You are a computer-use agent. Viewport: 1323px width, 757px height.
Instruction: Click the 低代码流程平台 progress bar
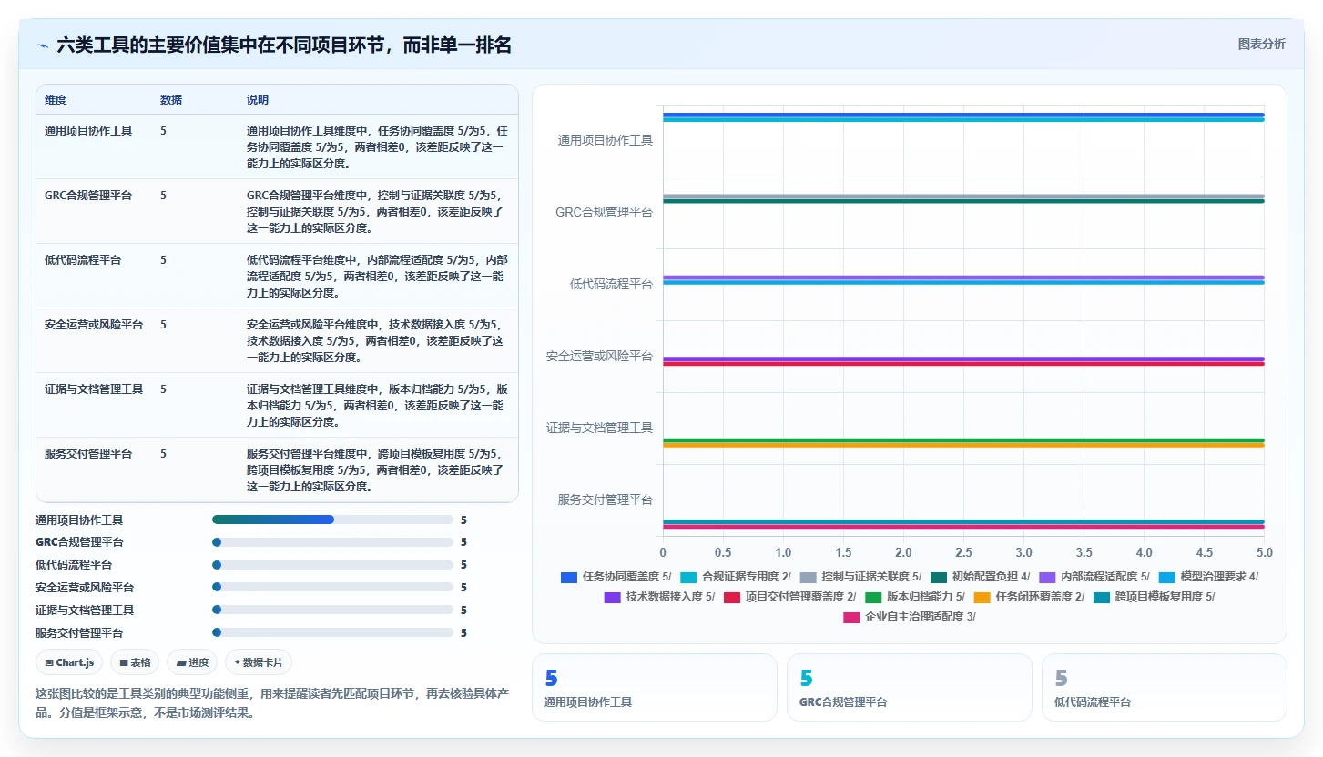(332, 564)
